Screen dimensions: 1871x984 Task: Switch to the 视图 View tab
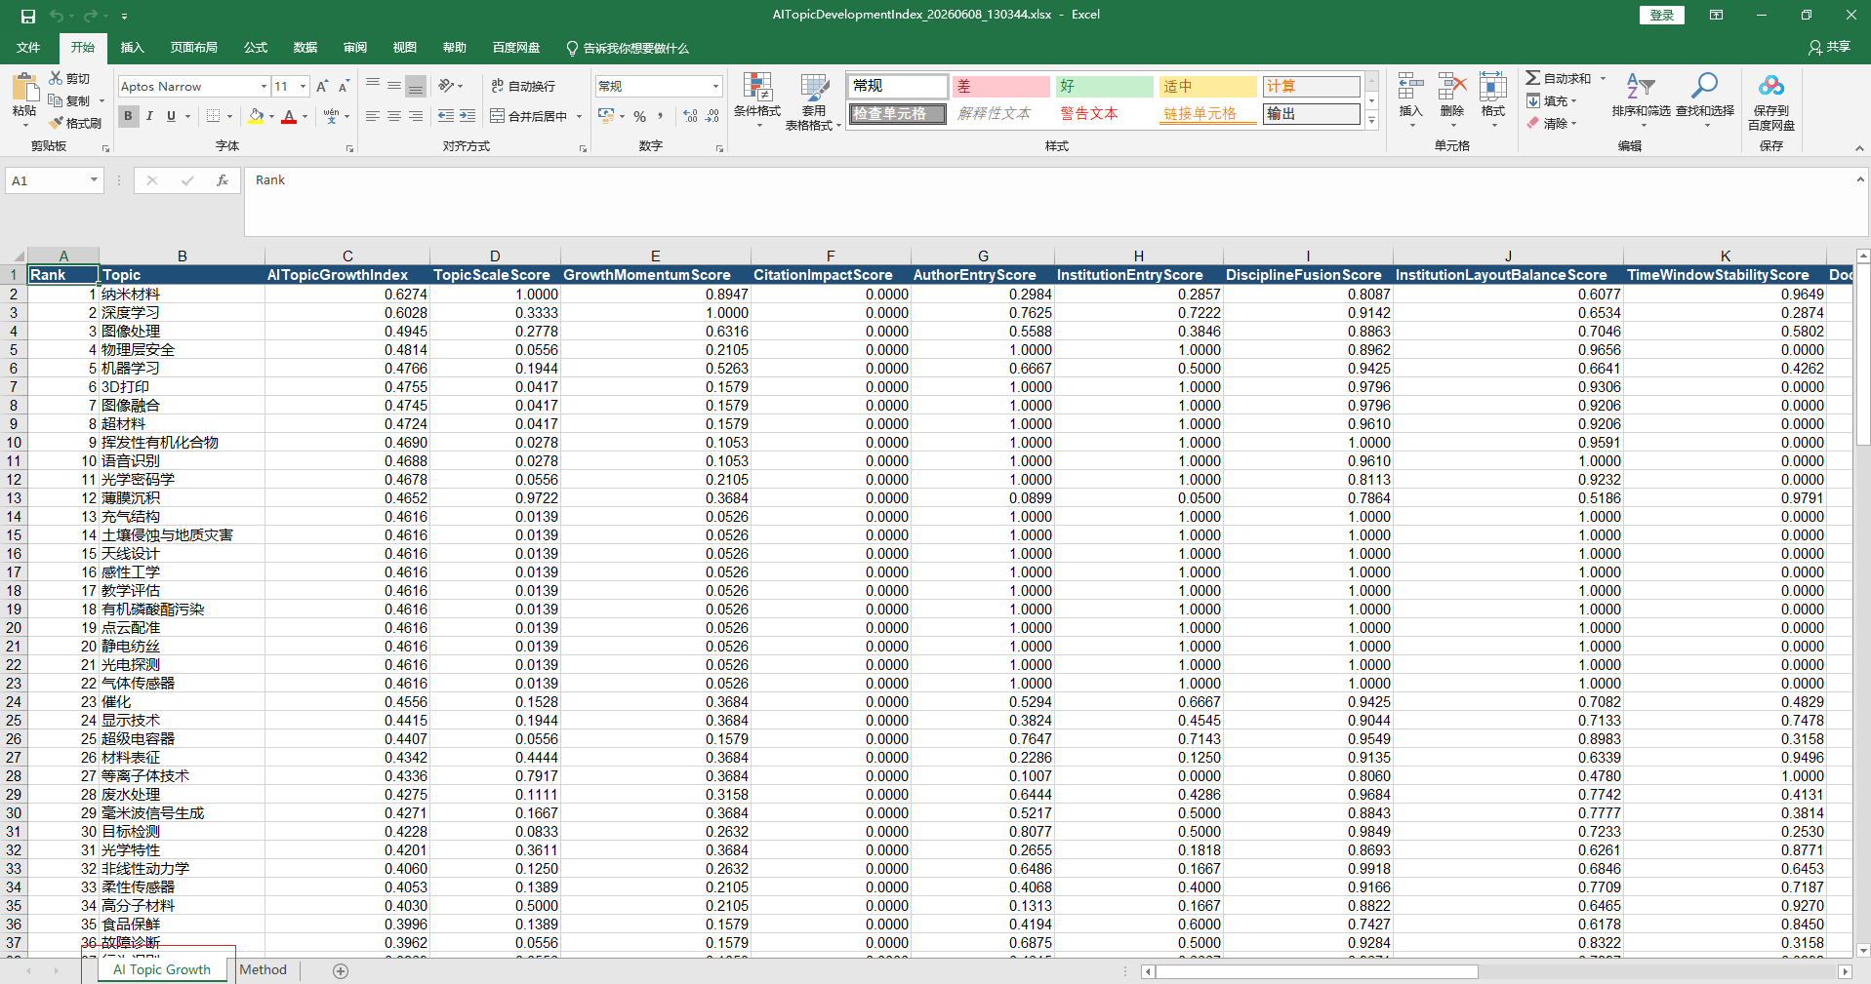(405, 47)
